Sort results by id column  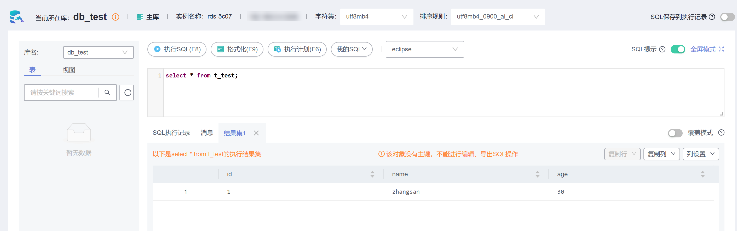pyautogui.click(x=372, y=174)
